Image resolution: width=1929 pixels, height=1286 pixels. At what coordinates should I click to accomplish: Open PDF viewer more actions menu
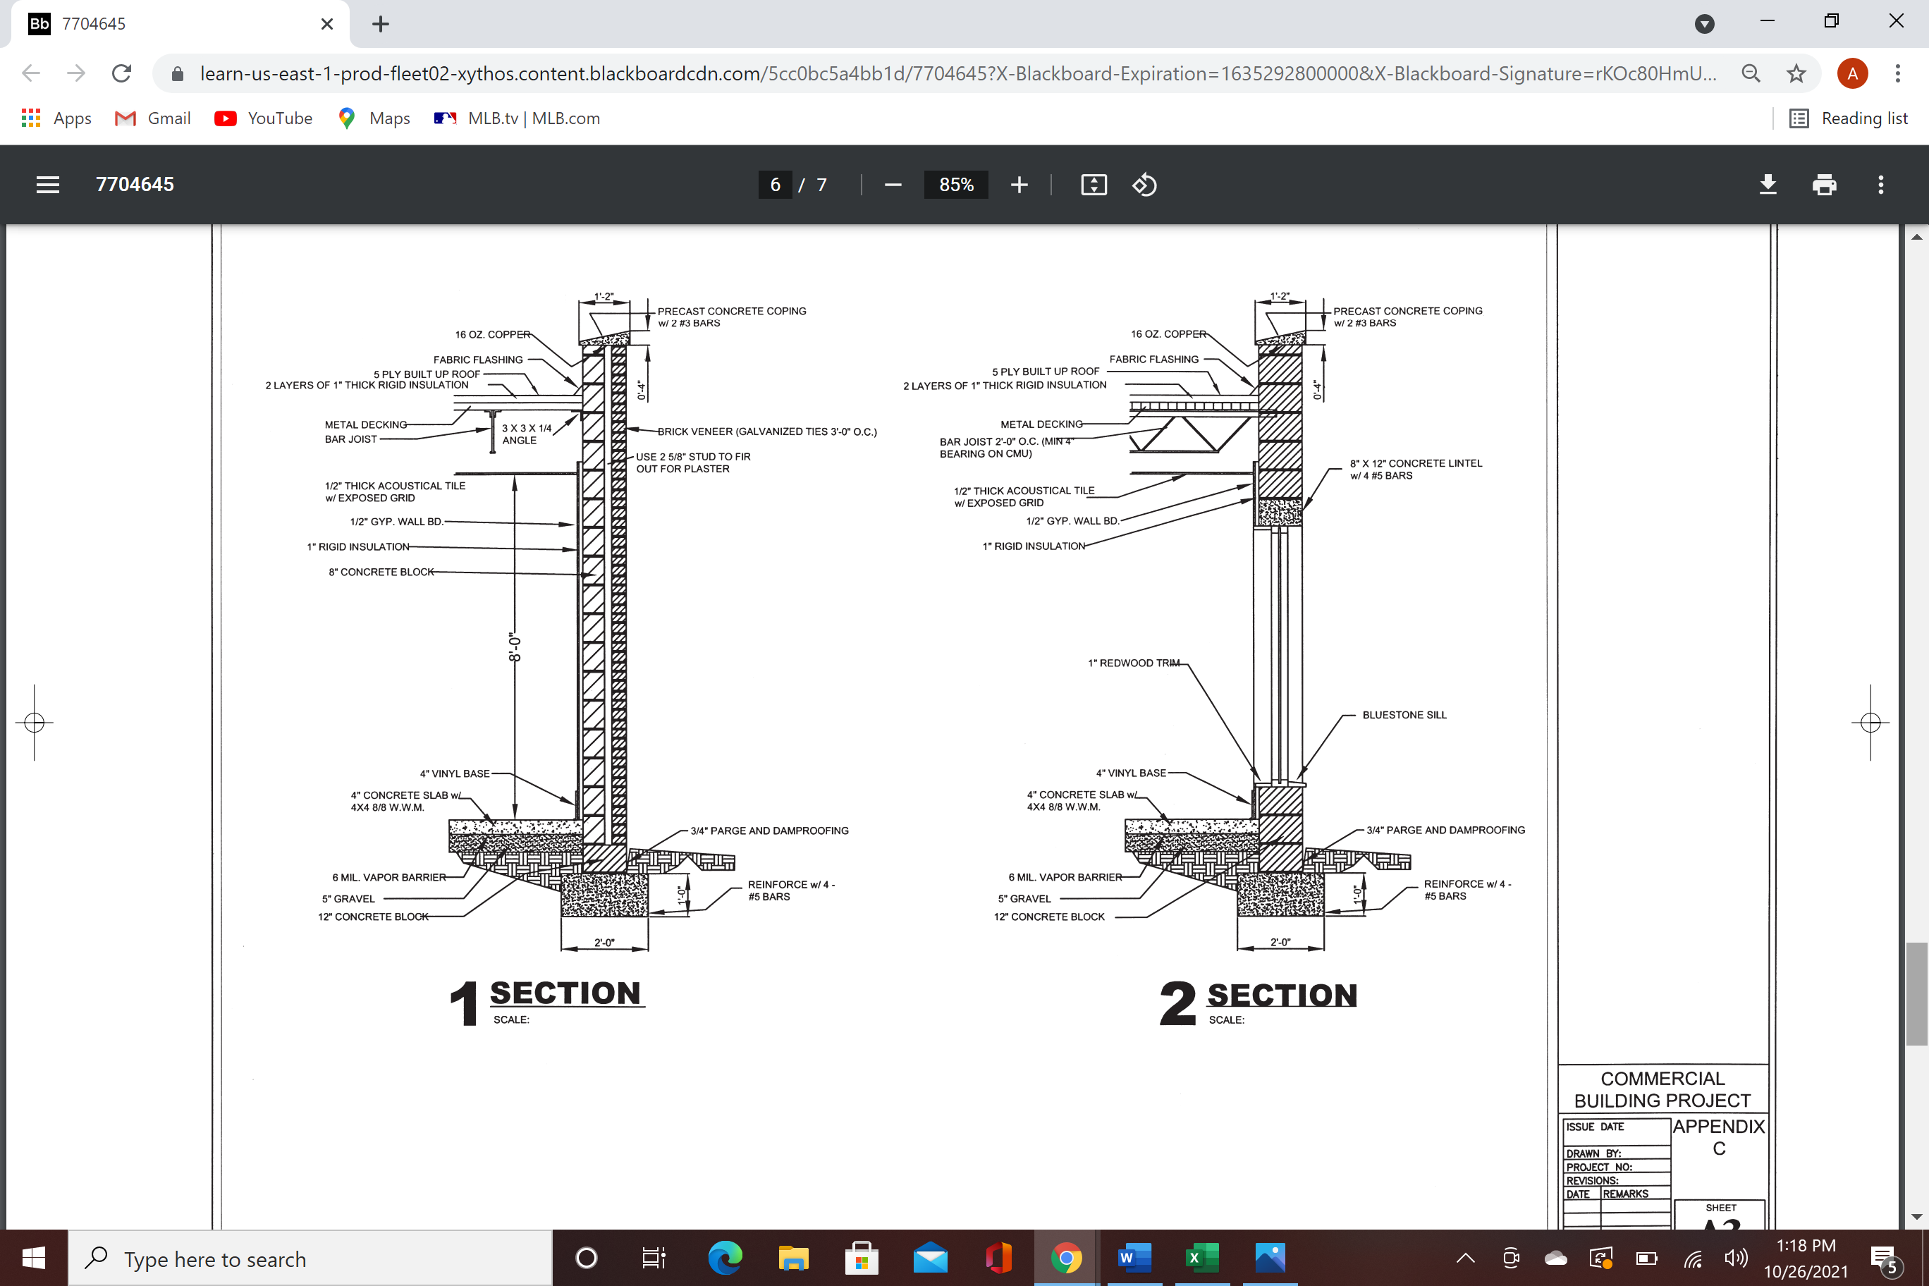click(1880, 185)
